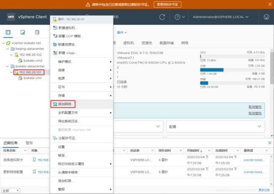This screenshot has width=274, height=194.
Task: Click the host icon in the 更新网络配置 task row
Action: pos(35,172)
